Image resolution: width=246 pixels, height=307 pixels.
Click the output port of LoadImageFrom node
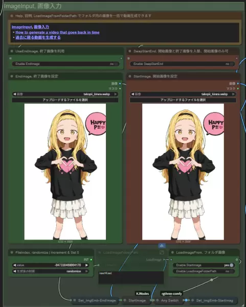[237, 260]
